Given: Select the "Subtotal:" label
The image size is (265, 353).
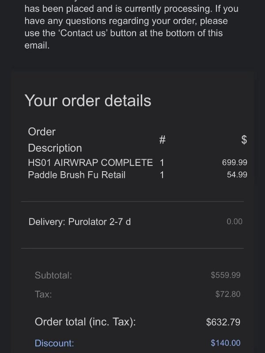Looking at the screenshot, I should coord(53,275).
